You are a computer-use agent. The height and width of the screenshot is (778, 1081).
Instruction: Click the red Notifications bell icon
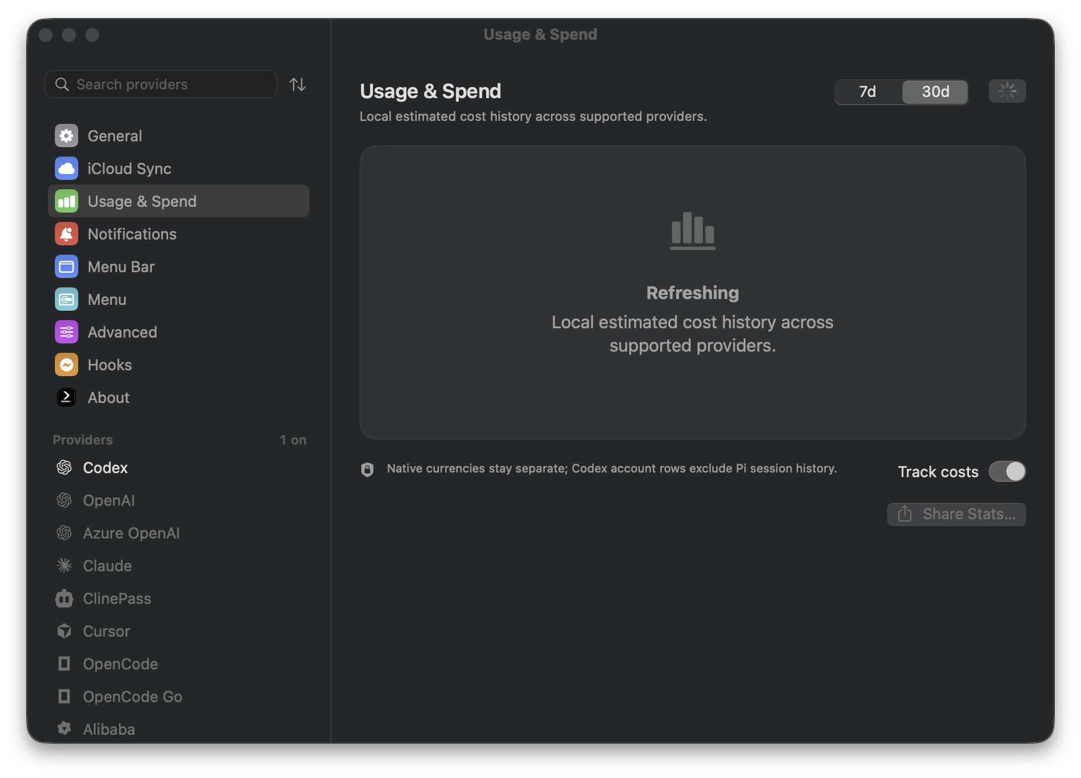pyautogui.click(x=67, y=234)
